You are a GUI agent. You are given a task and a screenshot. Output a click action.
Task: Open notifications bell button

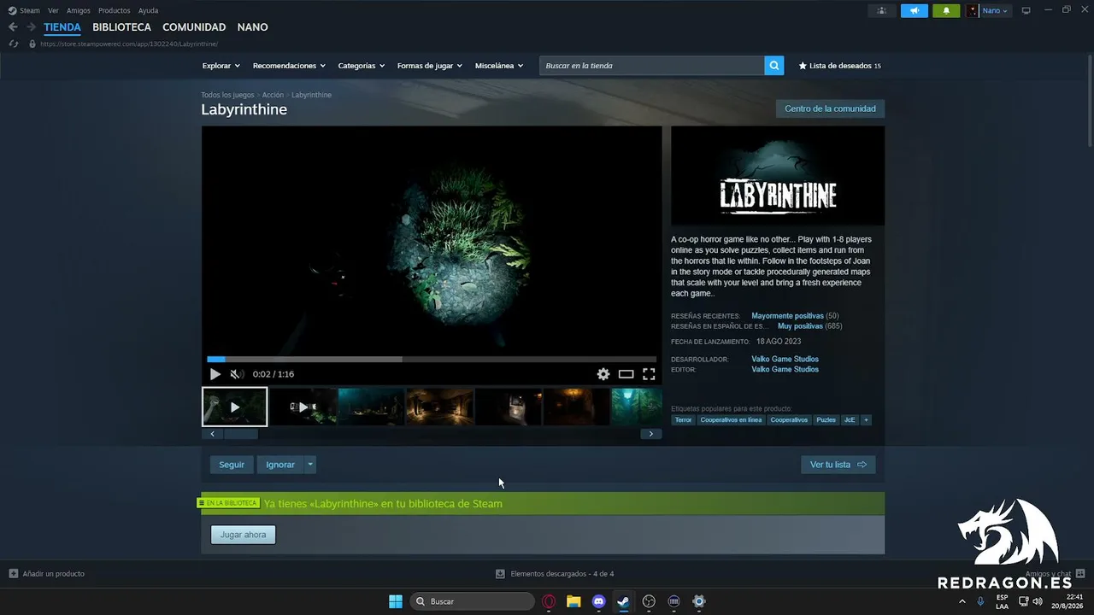(946, 10)
